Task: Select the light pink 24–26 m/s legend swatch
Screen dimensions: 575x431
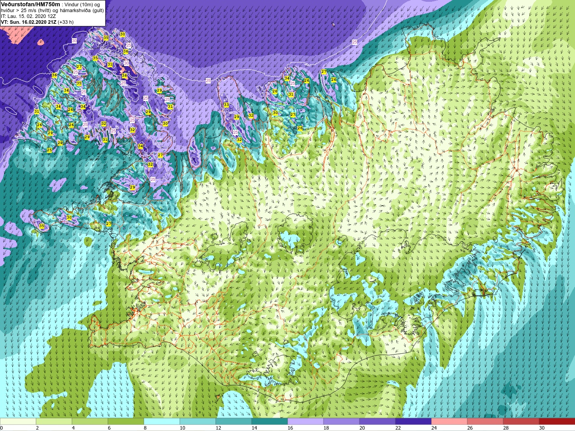Action: pos(449,422)
